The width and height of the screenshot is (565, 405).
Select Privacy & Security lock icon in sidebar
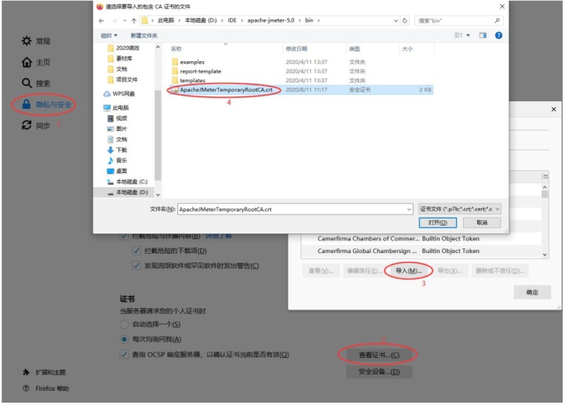(x=27, y=104)
